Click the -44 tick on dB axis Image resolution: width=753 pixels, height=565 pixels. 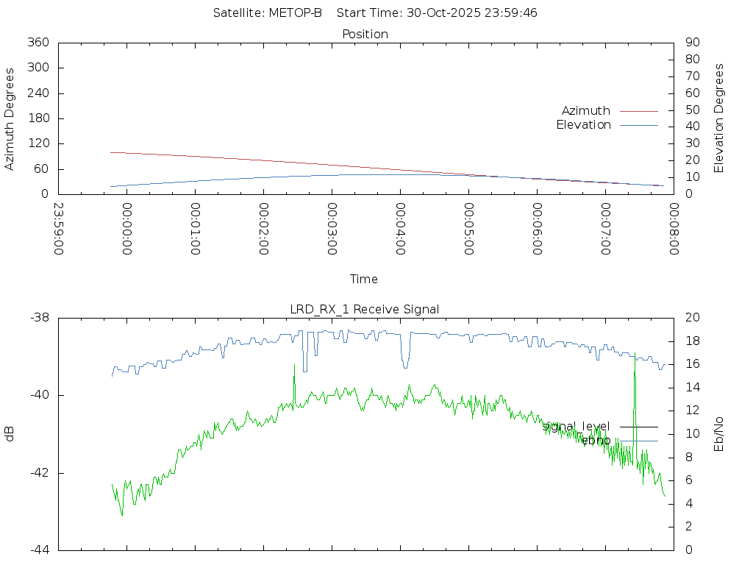click(x=39, y=550)
